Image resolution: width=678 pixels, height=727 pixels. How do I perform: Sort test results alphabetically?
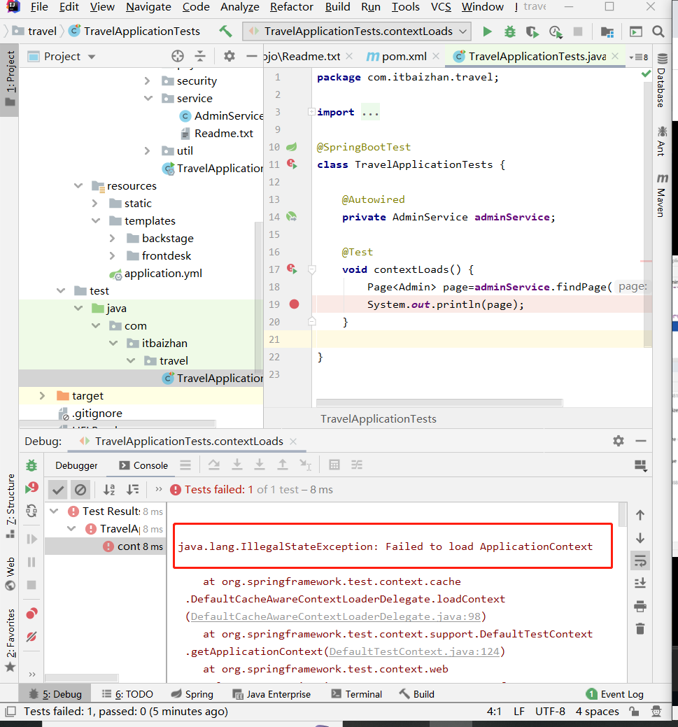tap(109, 490)
